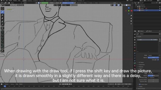Open the Render menu
Viewport: 161px width, 90px height.
[x=10, y=0]
